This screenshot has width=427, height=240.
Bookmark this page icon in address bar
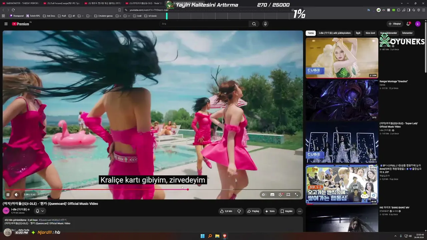pyautogui.click(x=119, y=10)
